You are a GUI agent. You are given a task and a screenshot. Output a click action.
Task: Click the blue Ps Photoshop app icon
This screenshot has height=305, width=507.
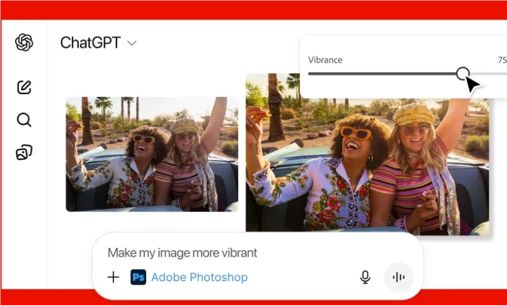point(138,277)
